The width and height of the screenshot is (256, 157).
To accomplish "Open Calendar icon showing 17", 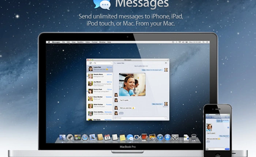I will coord(108,137).
